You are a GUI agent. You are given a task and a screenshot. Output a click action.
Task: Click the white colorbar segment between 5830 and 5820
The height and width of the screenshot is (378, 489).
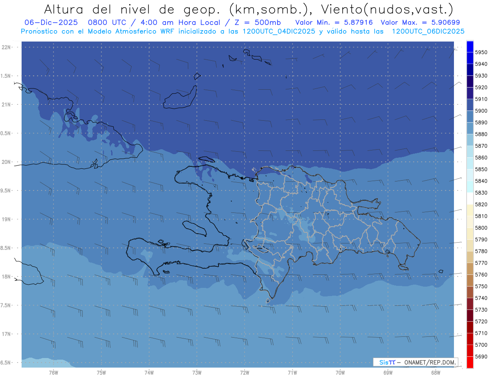pos(470,199)
